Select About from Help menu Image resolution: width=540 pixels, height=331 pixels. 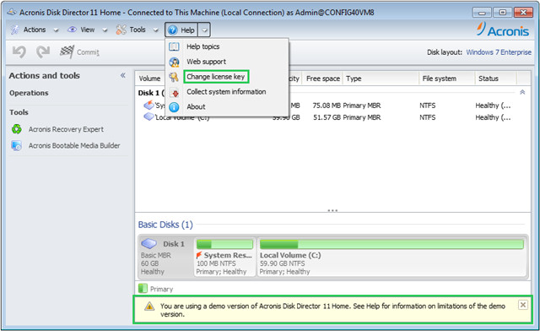pos(196,107)
